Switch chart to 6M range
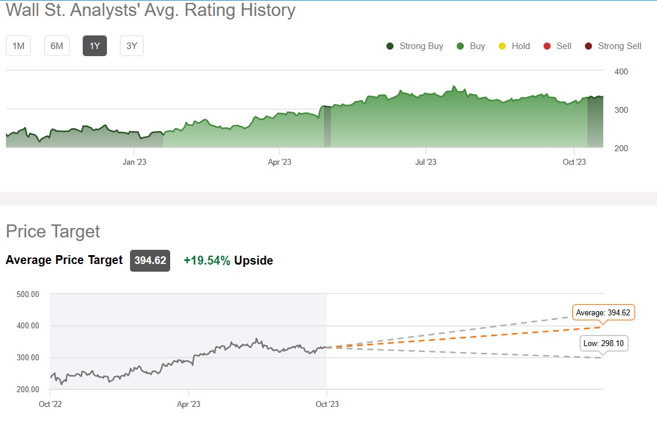This screenshot has height=427, width=657. point(57,46)
